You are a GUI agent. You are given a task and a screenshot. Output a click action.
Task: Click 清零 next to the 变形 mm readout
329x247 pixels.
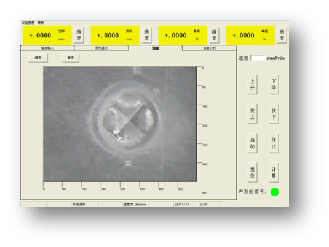pos(146,35)
